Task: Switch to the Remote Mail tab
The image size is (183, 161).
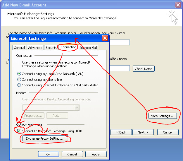Action: pyautogui.click(x=88, y=48)
